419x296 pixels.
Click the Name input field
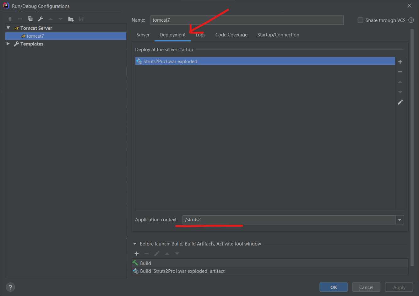[247, 20]
